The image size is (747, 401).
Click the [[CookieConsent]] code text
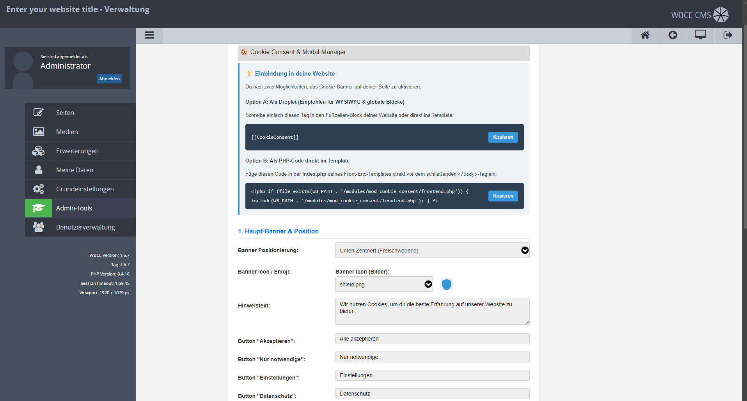(275, 137)
